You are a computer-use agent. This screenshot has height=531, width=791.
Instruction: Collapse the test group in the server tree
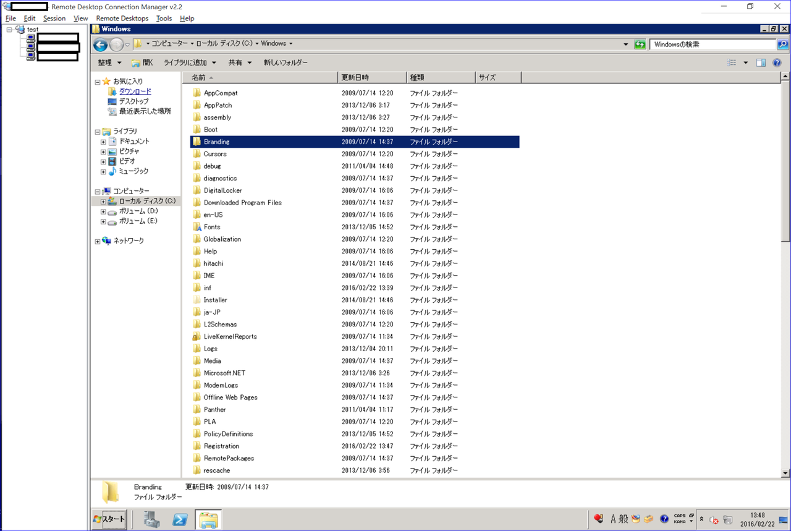[9, 29]
